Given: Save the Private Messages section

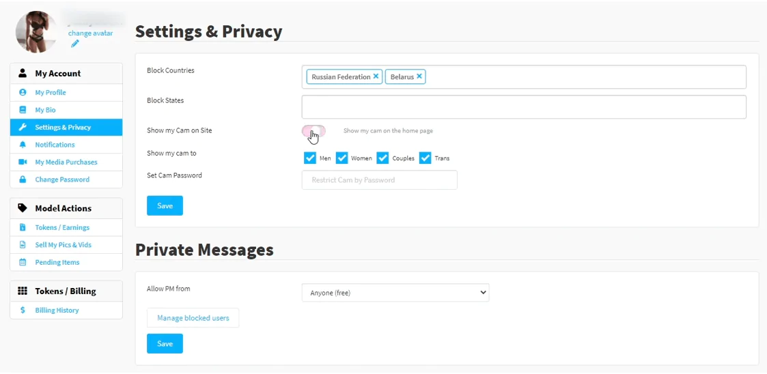Looking at the screenshot, I should click(x=165, y=344).
